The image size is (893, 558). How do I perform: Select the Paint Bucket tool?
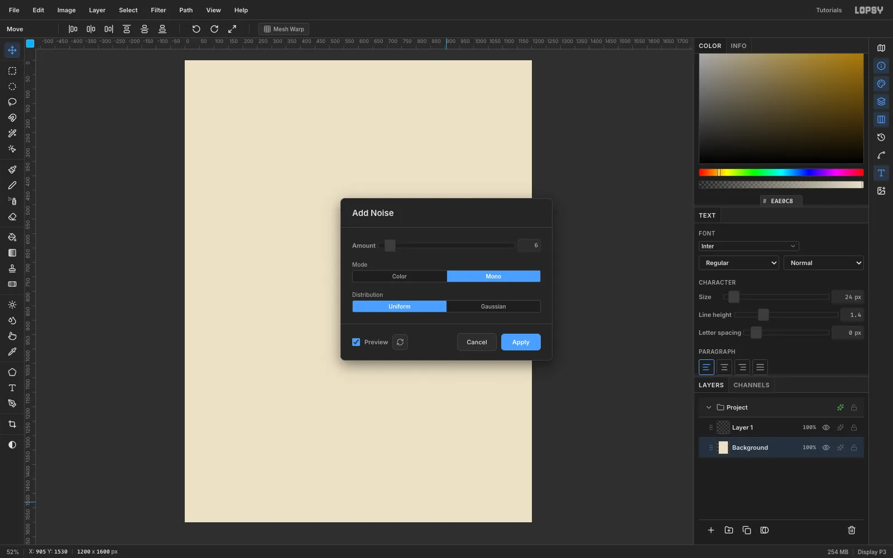(12, 237)
